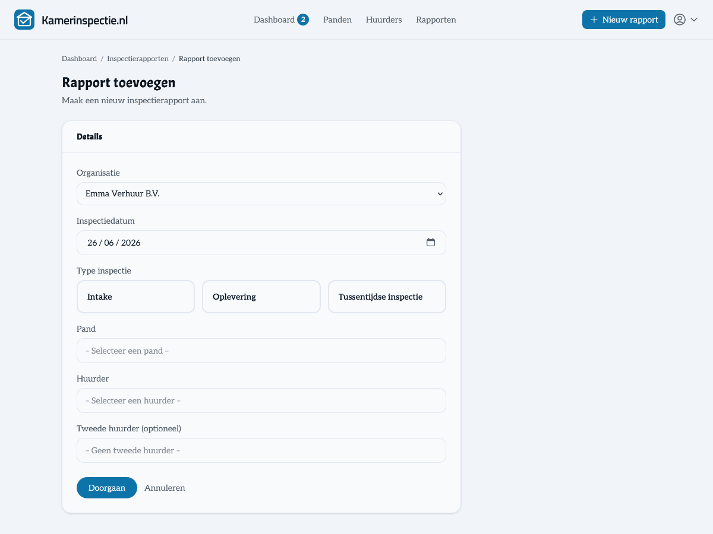Click the plus icon in Nieuw rapport
Viewport: 713px width, 534px height.
tap(594, 20)
